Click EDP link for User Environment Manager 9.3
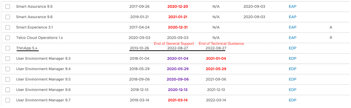The image size is (351, 108). pyautogui.click(x=292, y=58)
